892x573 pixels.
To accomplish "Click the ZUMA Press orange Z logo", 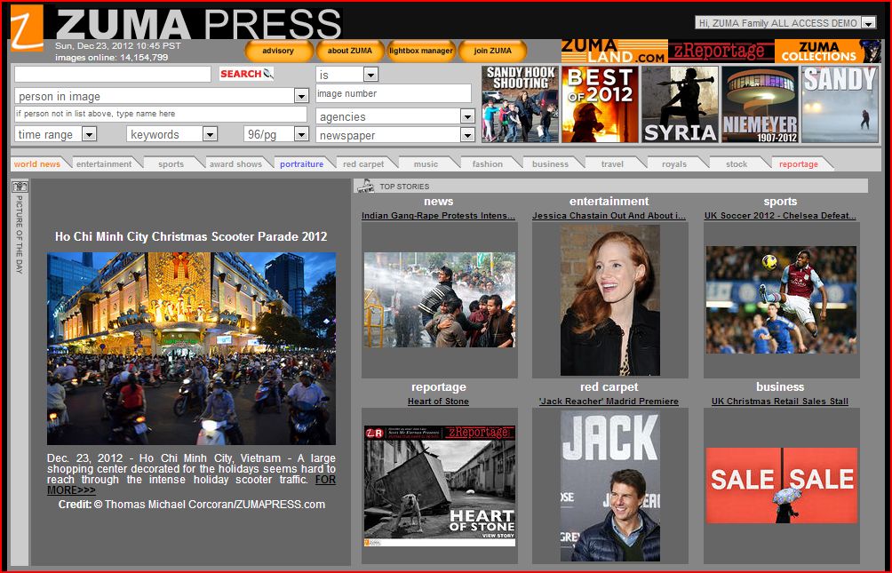I will tap(27, 28).
